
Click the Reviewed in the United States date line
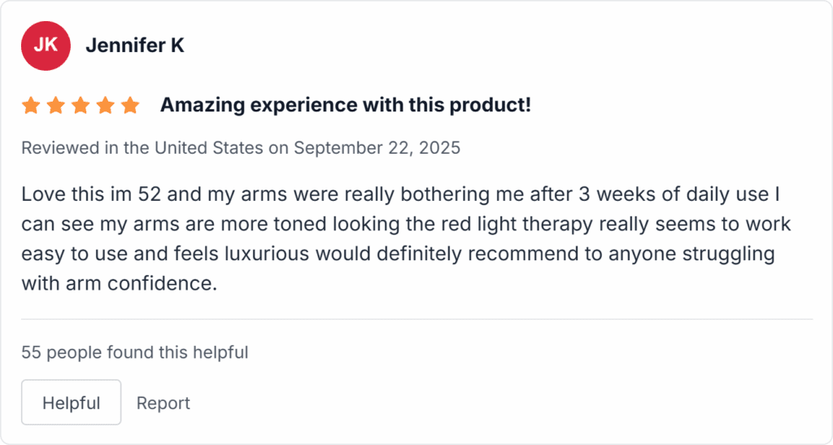[x=241, y=147]
